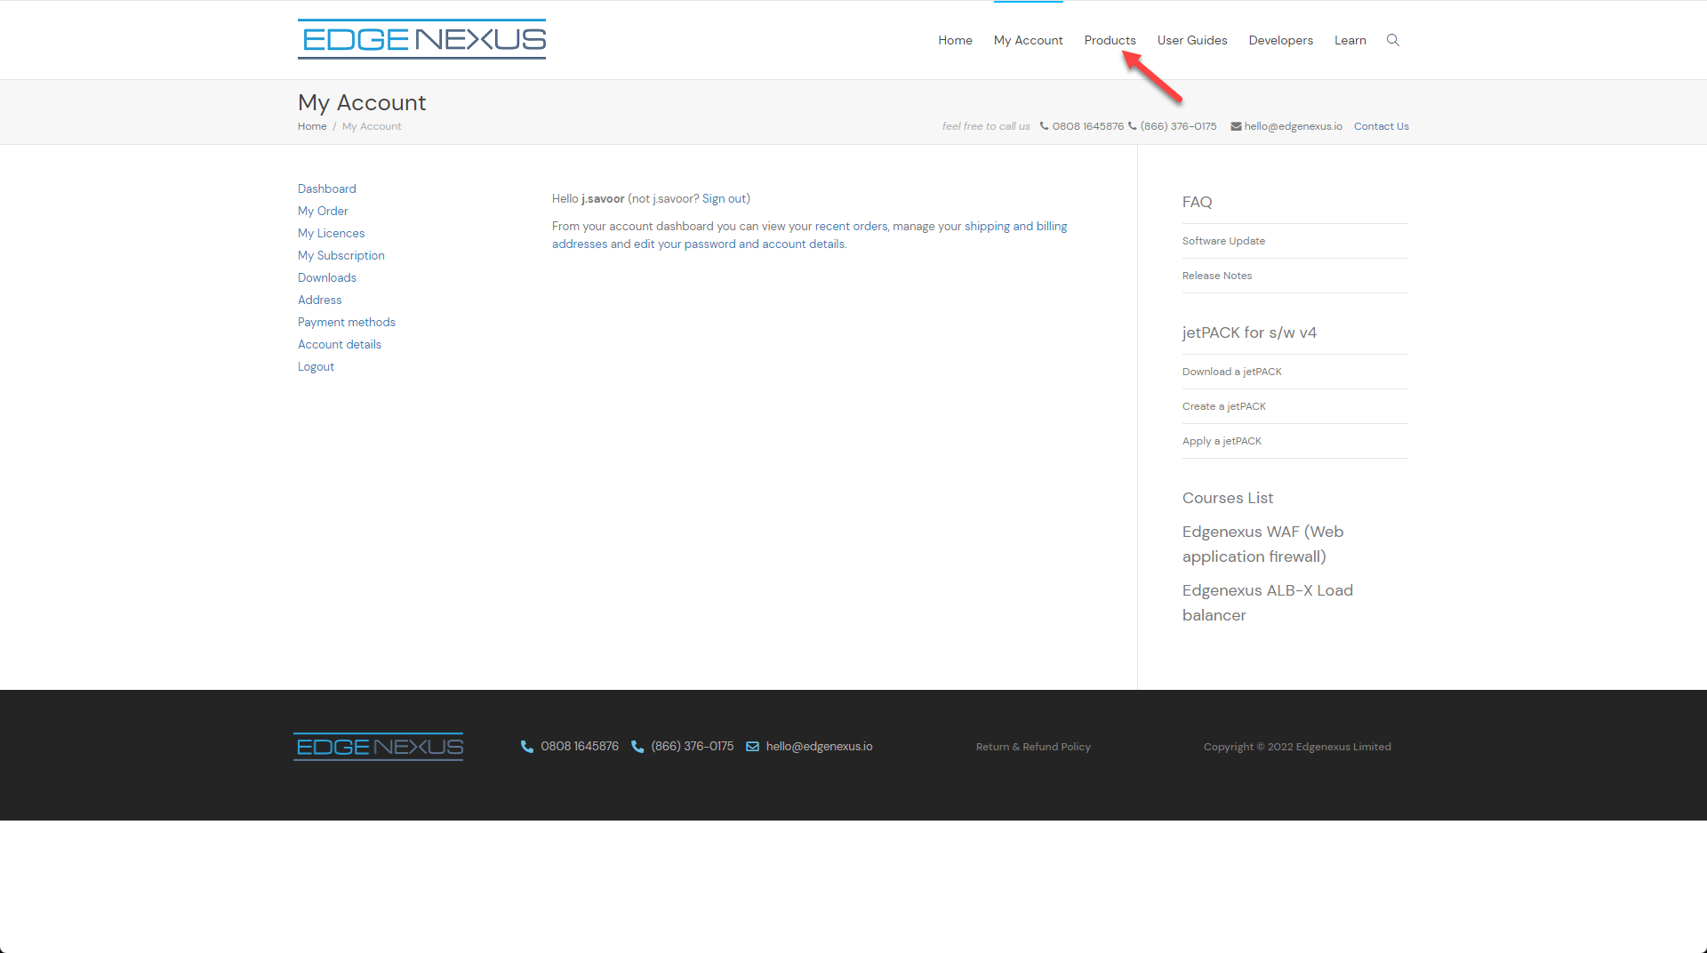
Task: Open the Learn menu item
Action: (x=1350, y=40)
